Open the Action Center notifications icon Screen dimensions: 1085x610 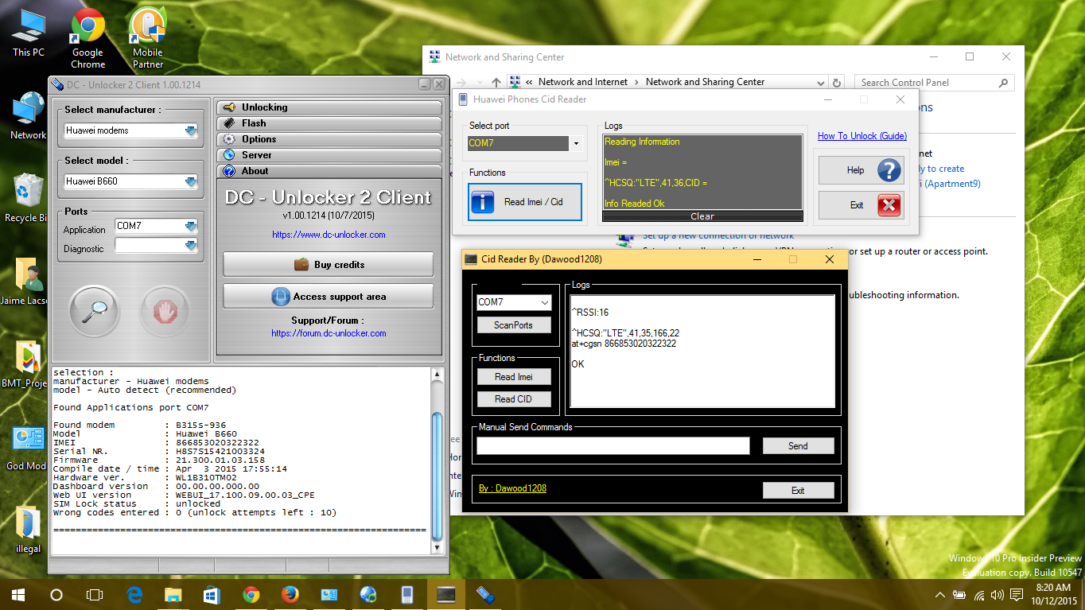click(1016, 595)
